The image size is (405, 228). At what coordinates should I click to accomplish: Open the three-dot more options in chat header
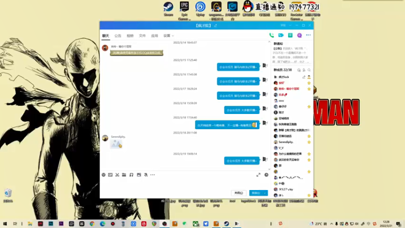pos(308,35)
